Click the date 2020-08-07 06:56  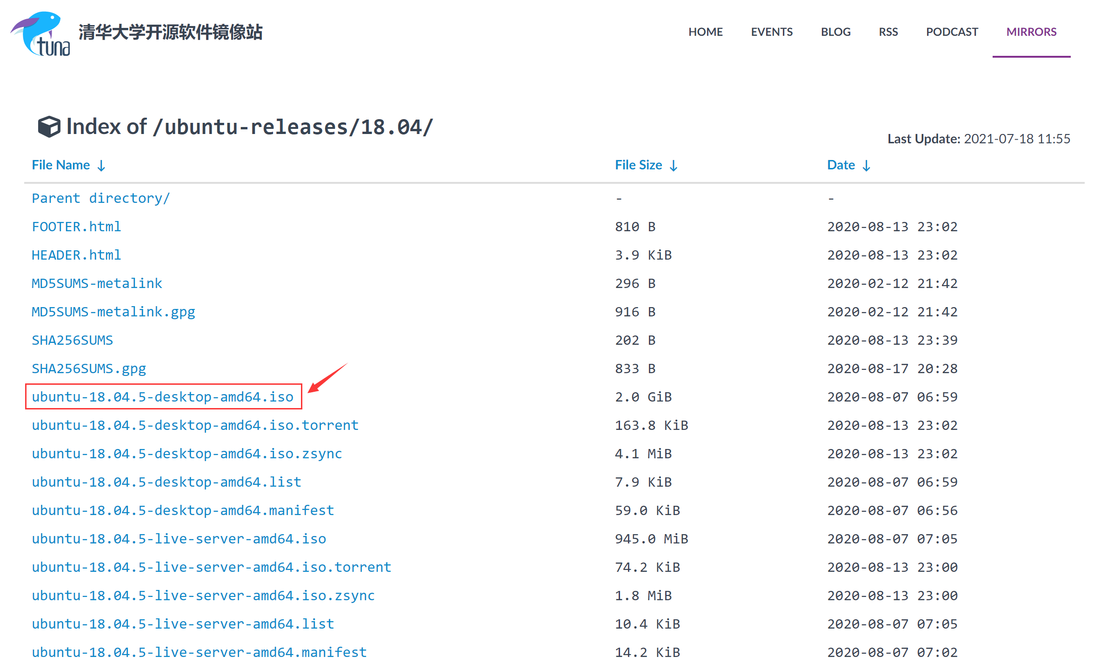coord(893,510)
